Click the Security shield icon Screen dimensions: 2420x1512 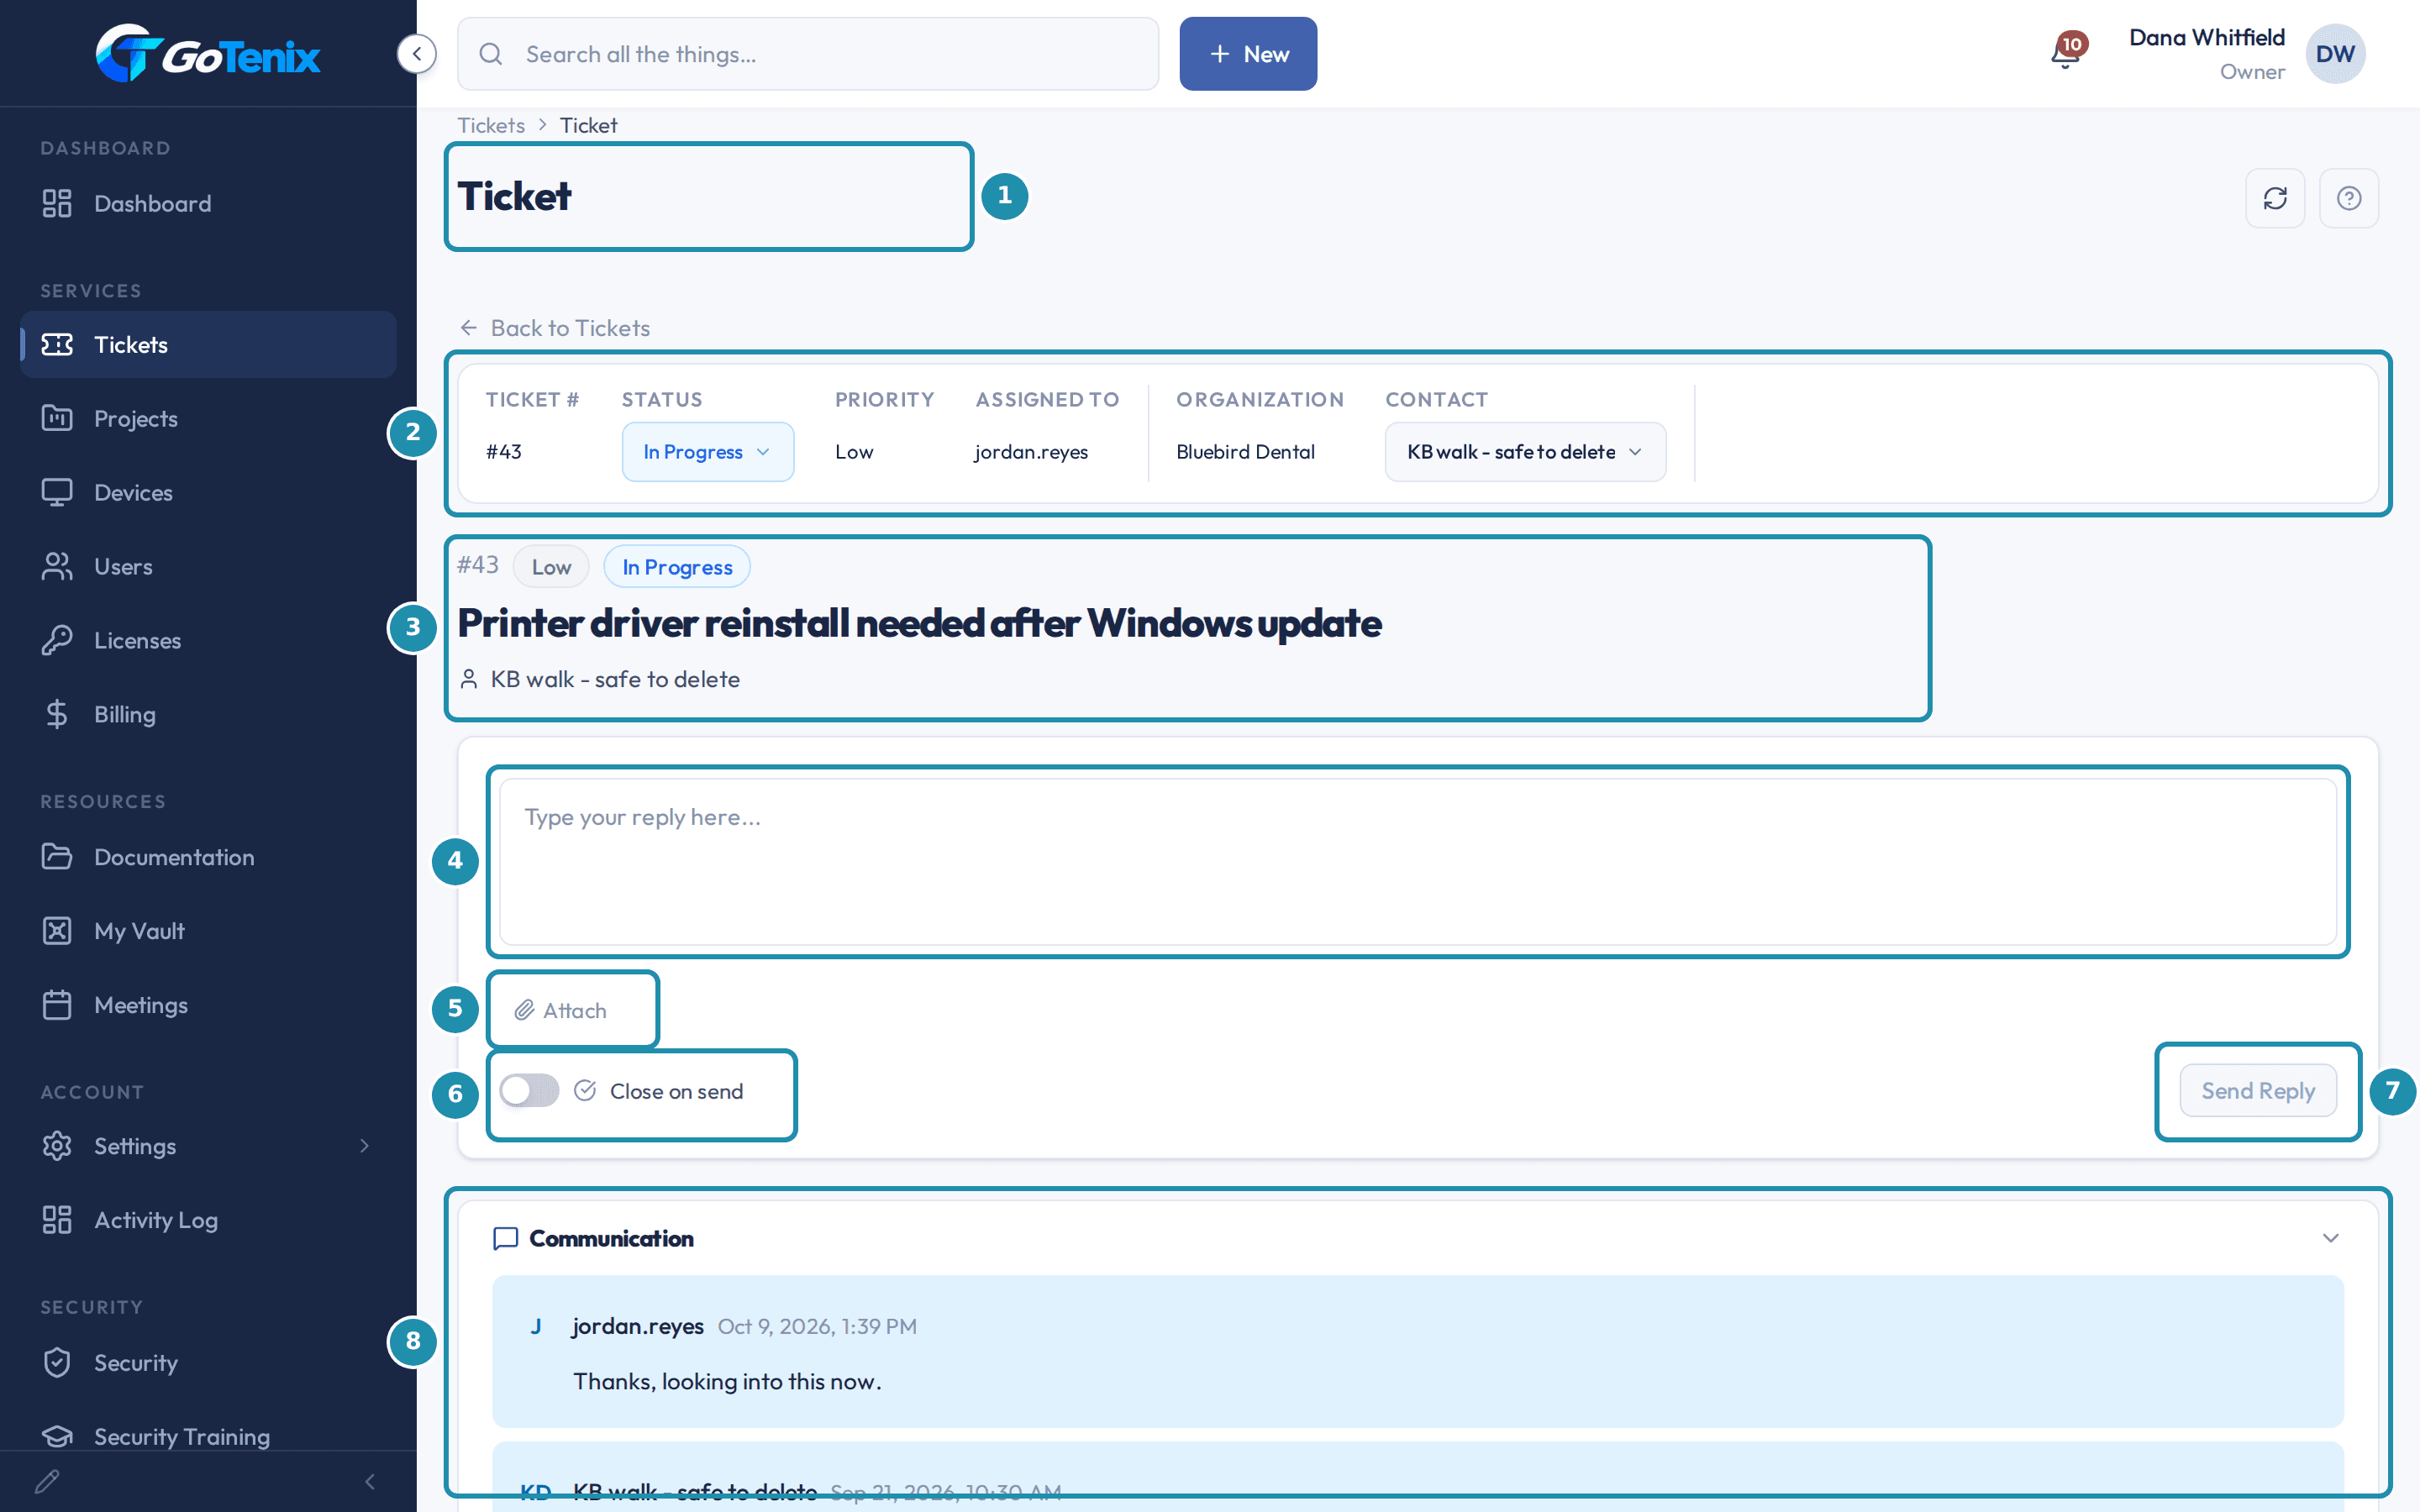tap(57, 1362)
